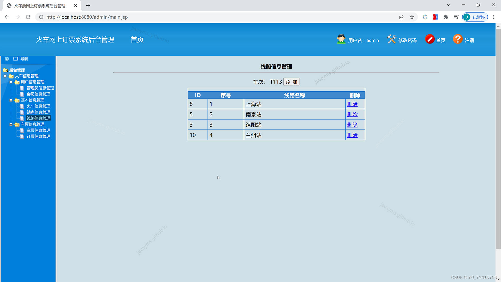The image size is (501, 282).
Task: Click the 后台管理 root folder icon
Action: 5,70
